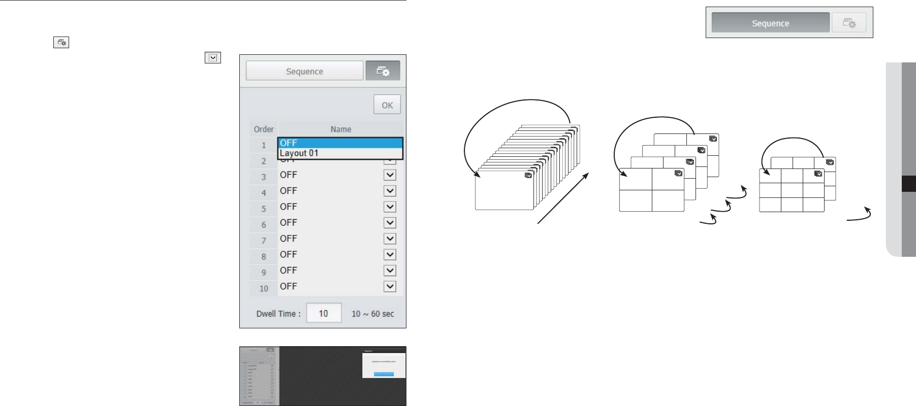This screenshot has width=916, height=406.
Task: Expand the dropdown for order 4
Action: tap(390, 191)
